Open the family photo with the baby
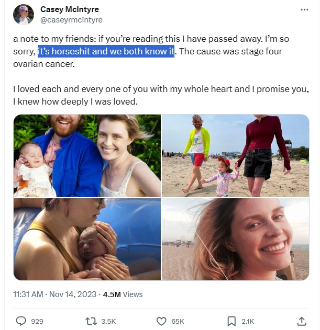Viewport: 320px width, 330px height. click(x=87, y=156)
